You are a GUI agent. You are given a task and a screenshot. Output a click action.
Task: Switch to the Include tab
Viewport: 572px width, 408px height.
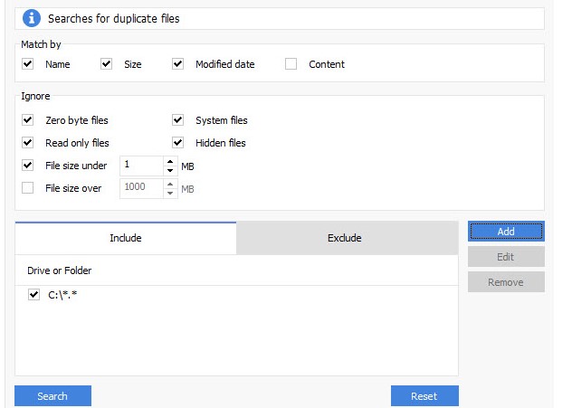pos(126,238)
